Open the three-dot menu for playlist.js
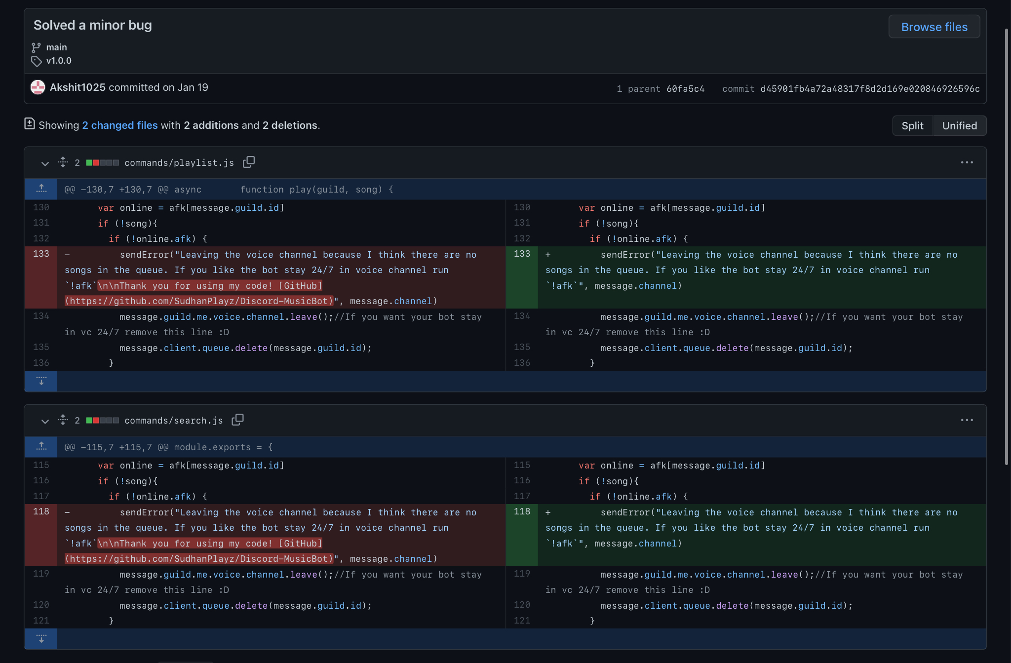 point(968,162)
